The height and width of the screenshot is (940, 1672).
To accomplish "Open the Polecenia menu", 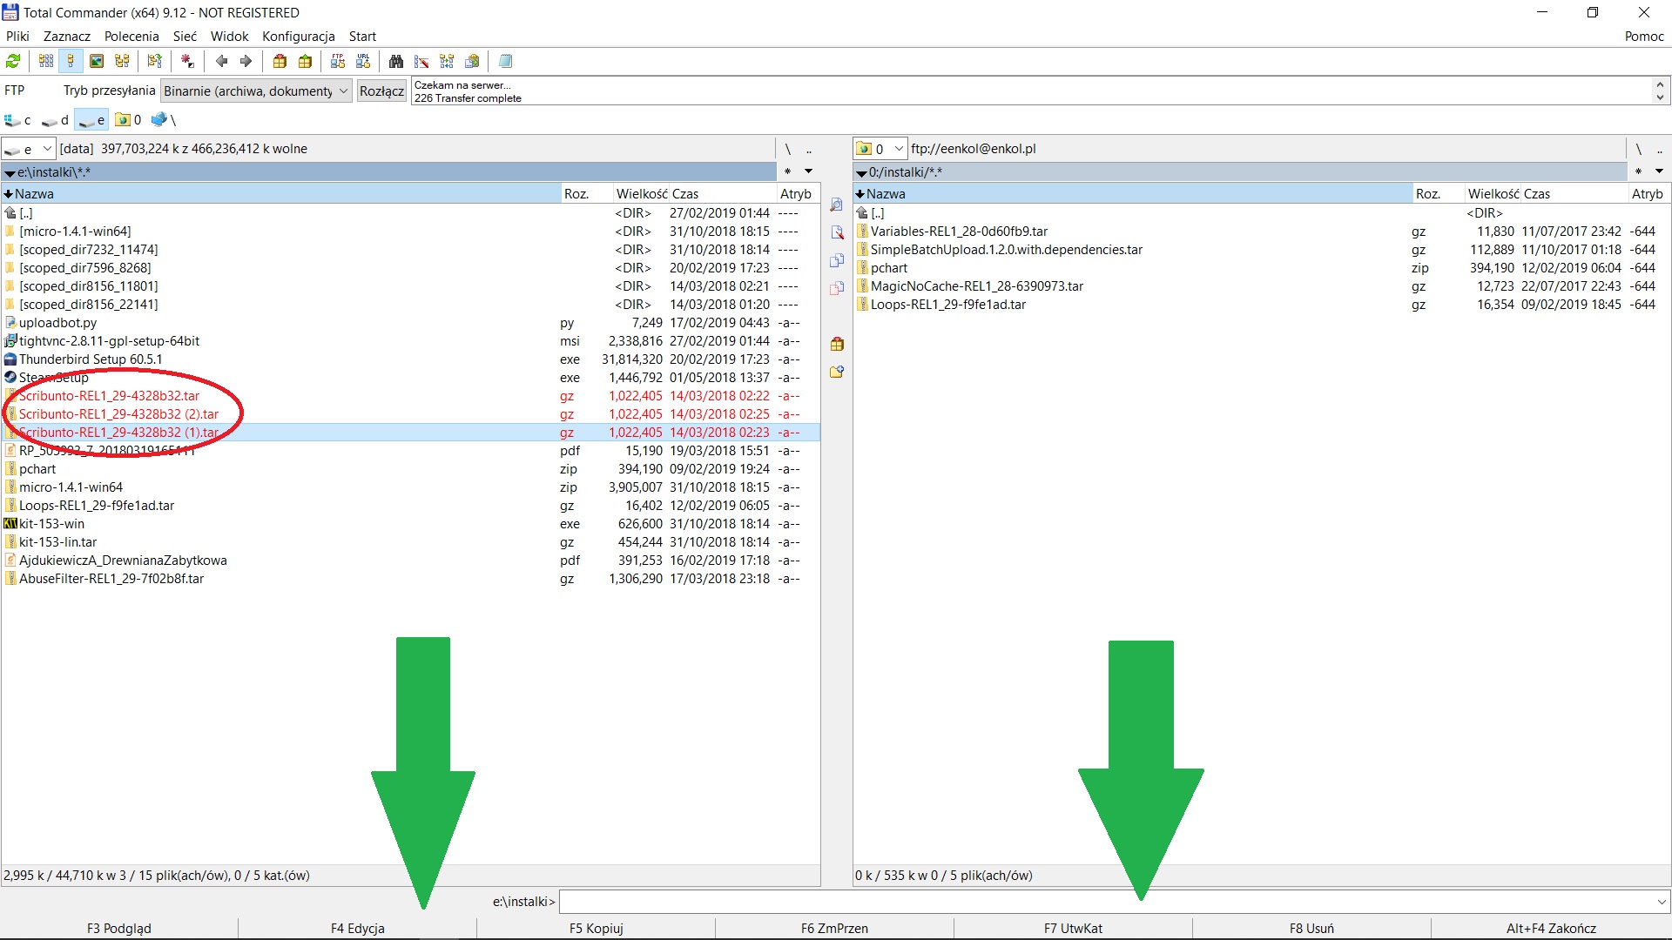I will coord(131,36).
